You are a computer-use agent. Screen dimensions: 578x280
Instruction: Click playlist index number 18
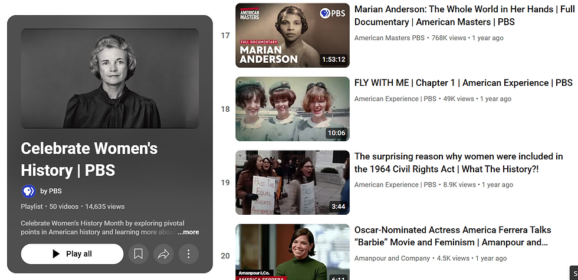(225, 109)
